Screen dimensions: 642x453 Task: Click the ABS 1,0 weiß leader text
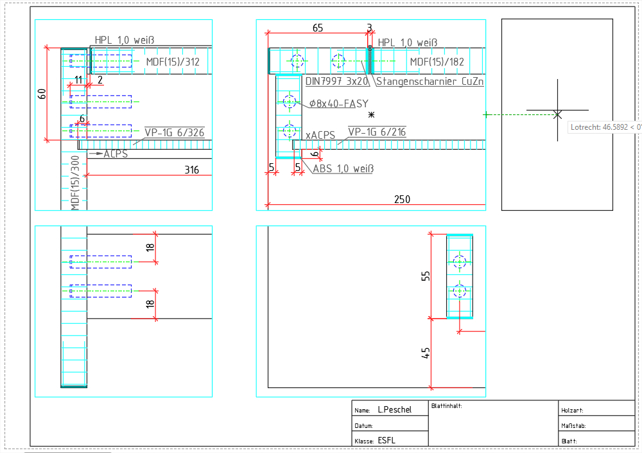click(343, 169)
